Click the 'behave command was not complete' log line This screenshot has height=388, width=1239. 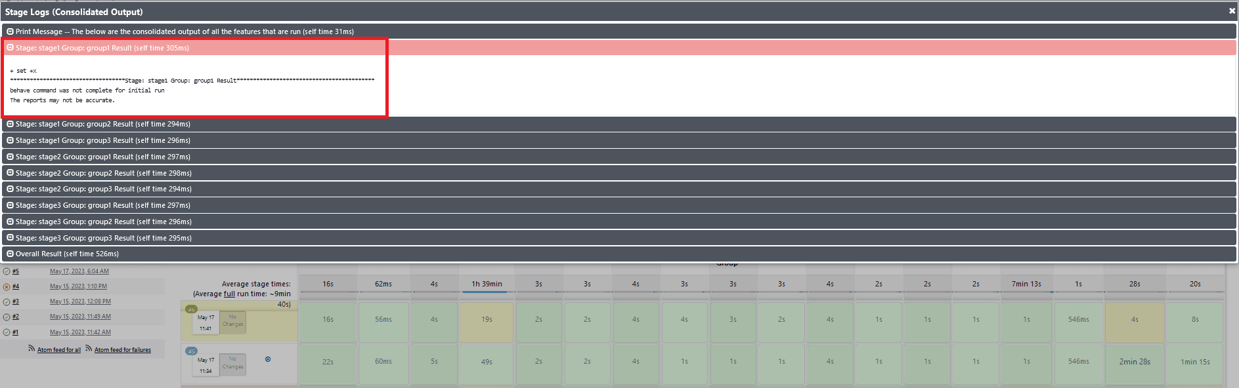87,90
